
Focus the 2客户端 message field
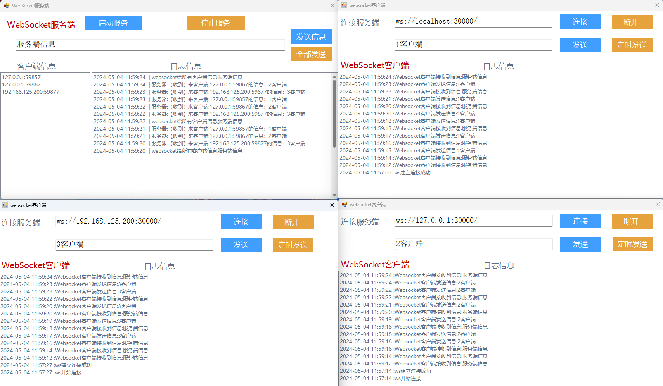point(474,244)
